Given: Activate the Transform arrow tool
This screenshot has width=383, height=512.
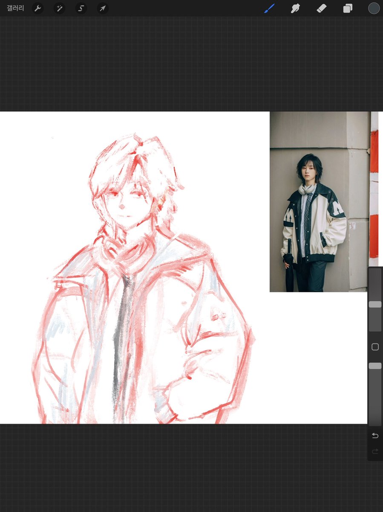Looking at the screenshot, I should (103, 8).
